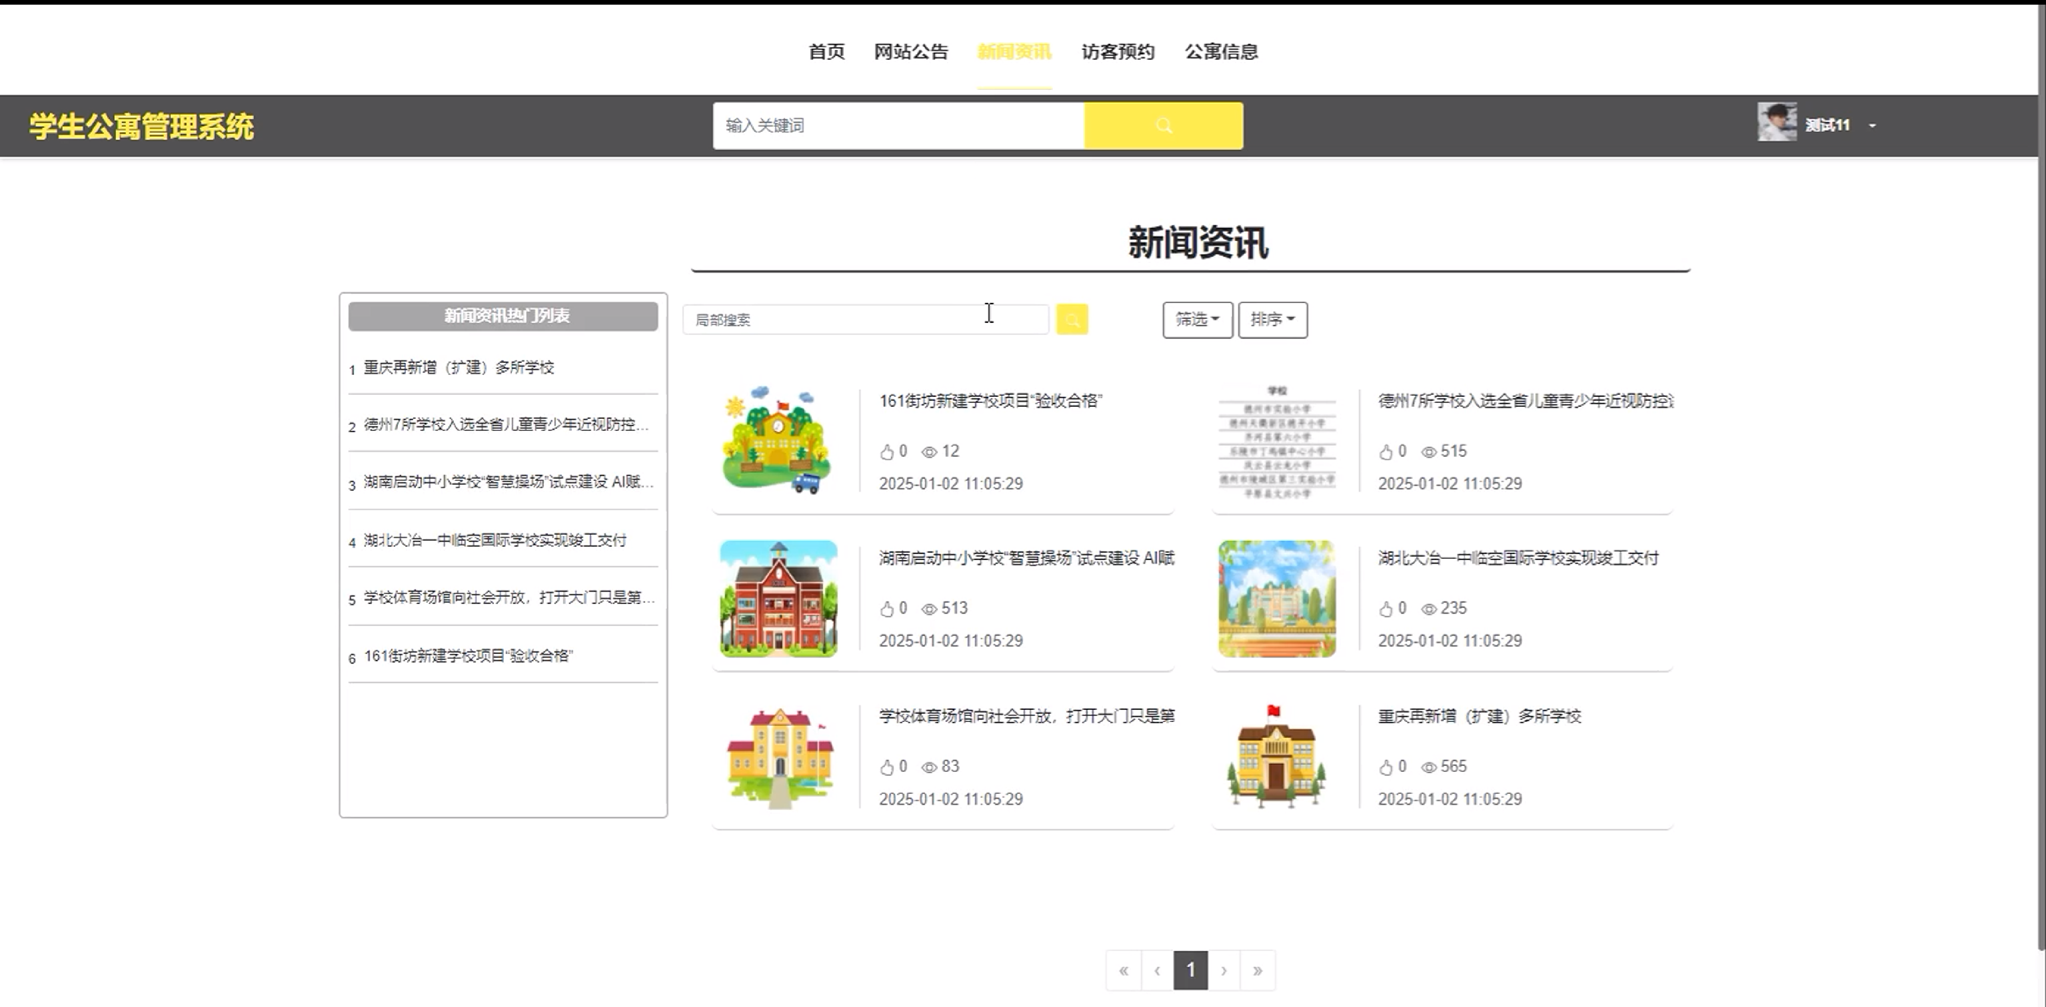
Task: Click the yellow global search magnifier button
Action: click(1163, 125)
